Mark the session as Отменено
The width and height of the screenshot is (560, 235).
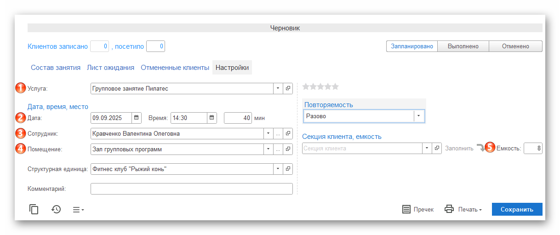515,46
